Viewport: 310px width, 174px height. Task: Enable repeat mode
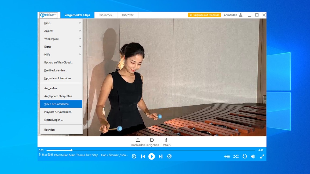[x=244, y=156]
